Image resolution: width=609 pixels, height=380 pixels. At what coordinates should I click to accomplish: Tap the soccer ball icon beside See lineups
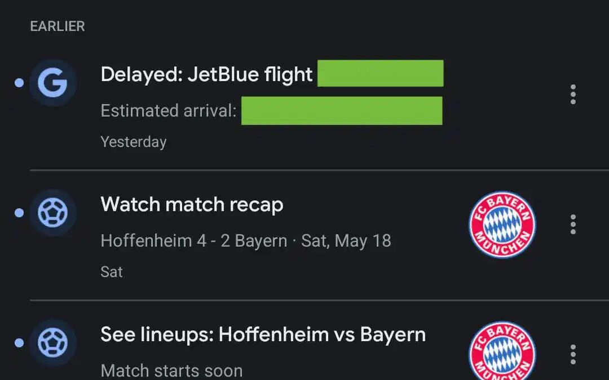click(x=52, y=343)
